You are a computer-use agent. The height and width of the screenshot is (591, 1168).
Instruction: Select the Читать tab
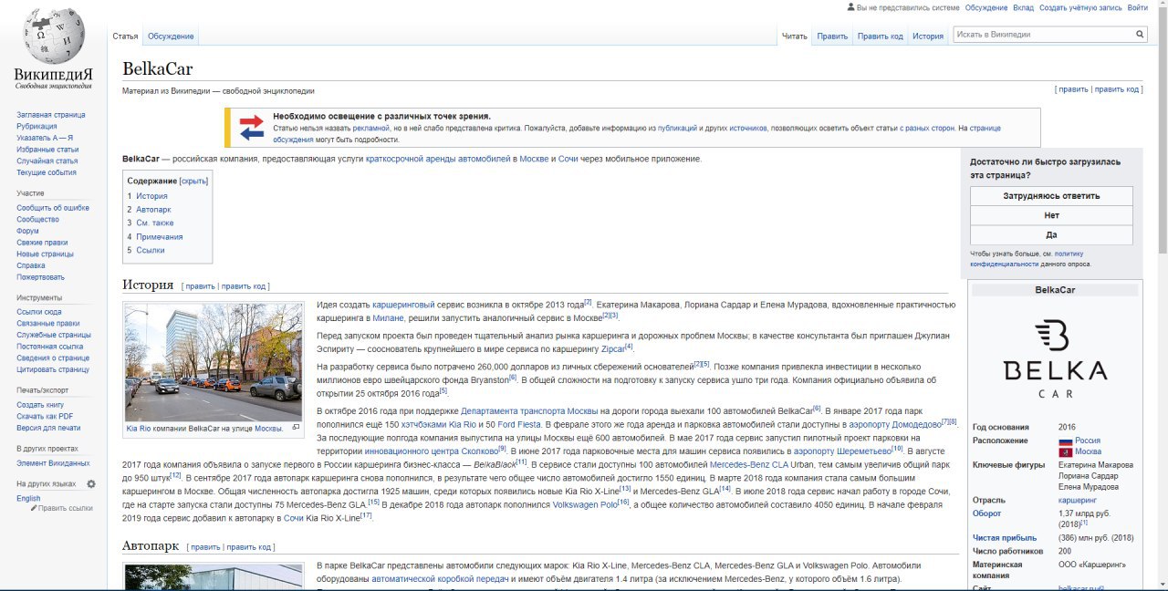coord(795,36)
